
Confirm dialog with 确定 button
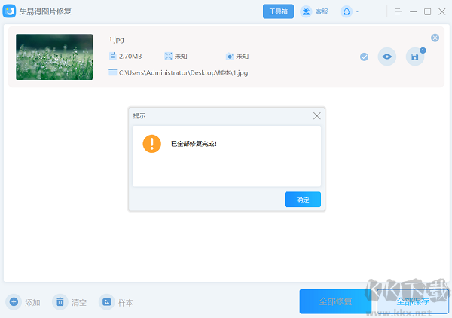(x=303, y=200)
